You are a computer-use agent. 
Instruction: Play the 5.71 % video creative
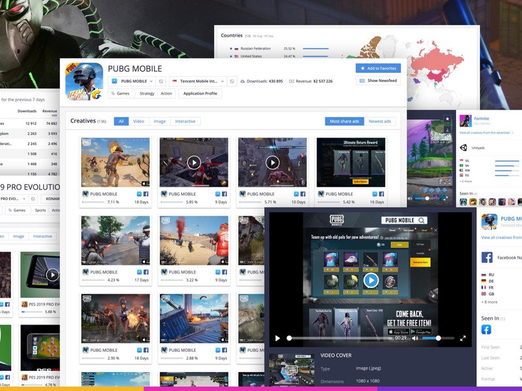[272, 162]
